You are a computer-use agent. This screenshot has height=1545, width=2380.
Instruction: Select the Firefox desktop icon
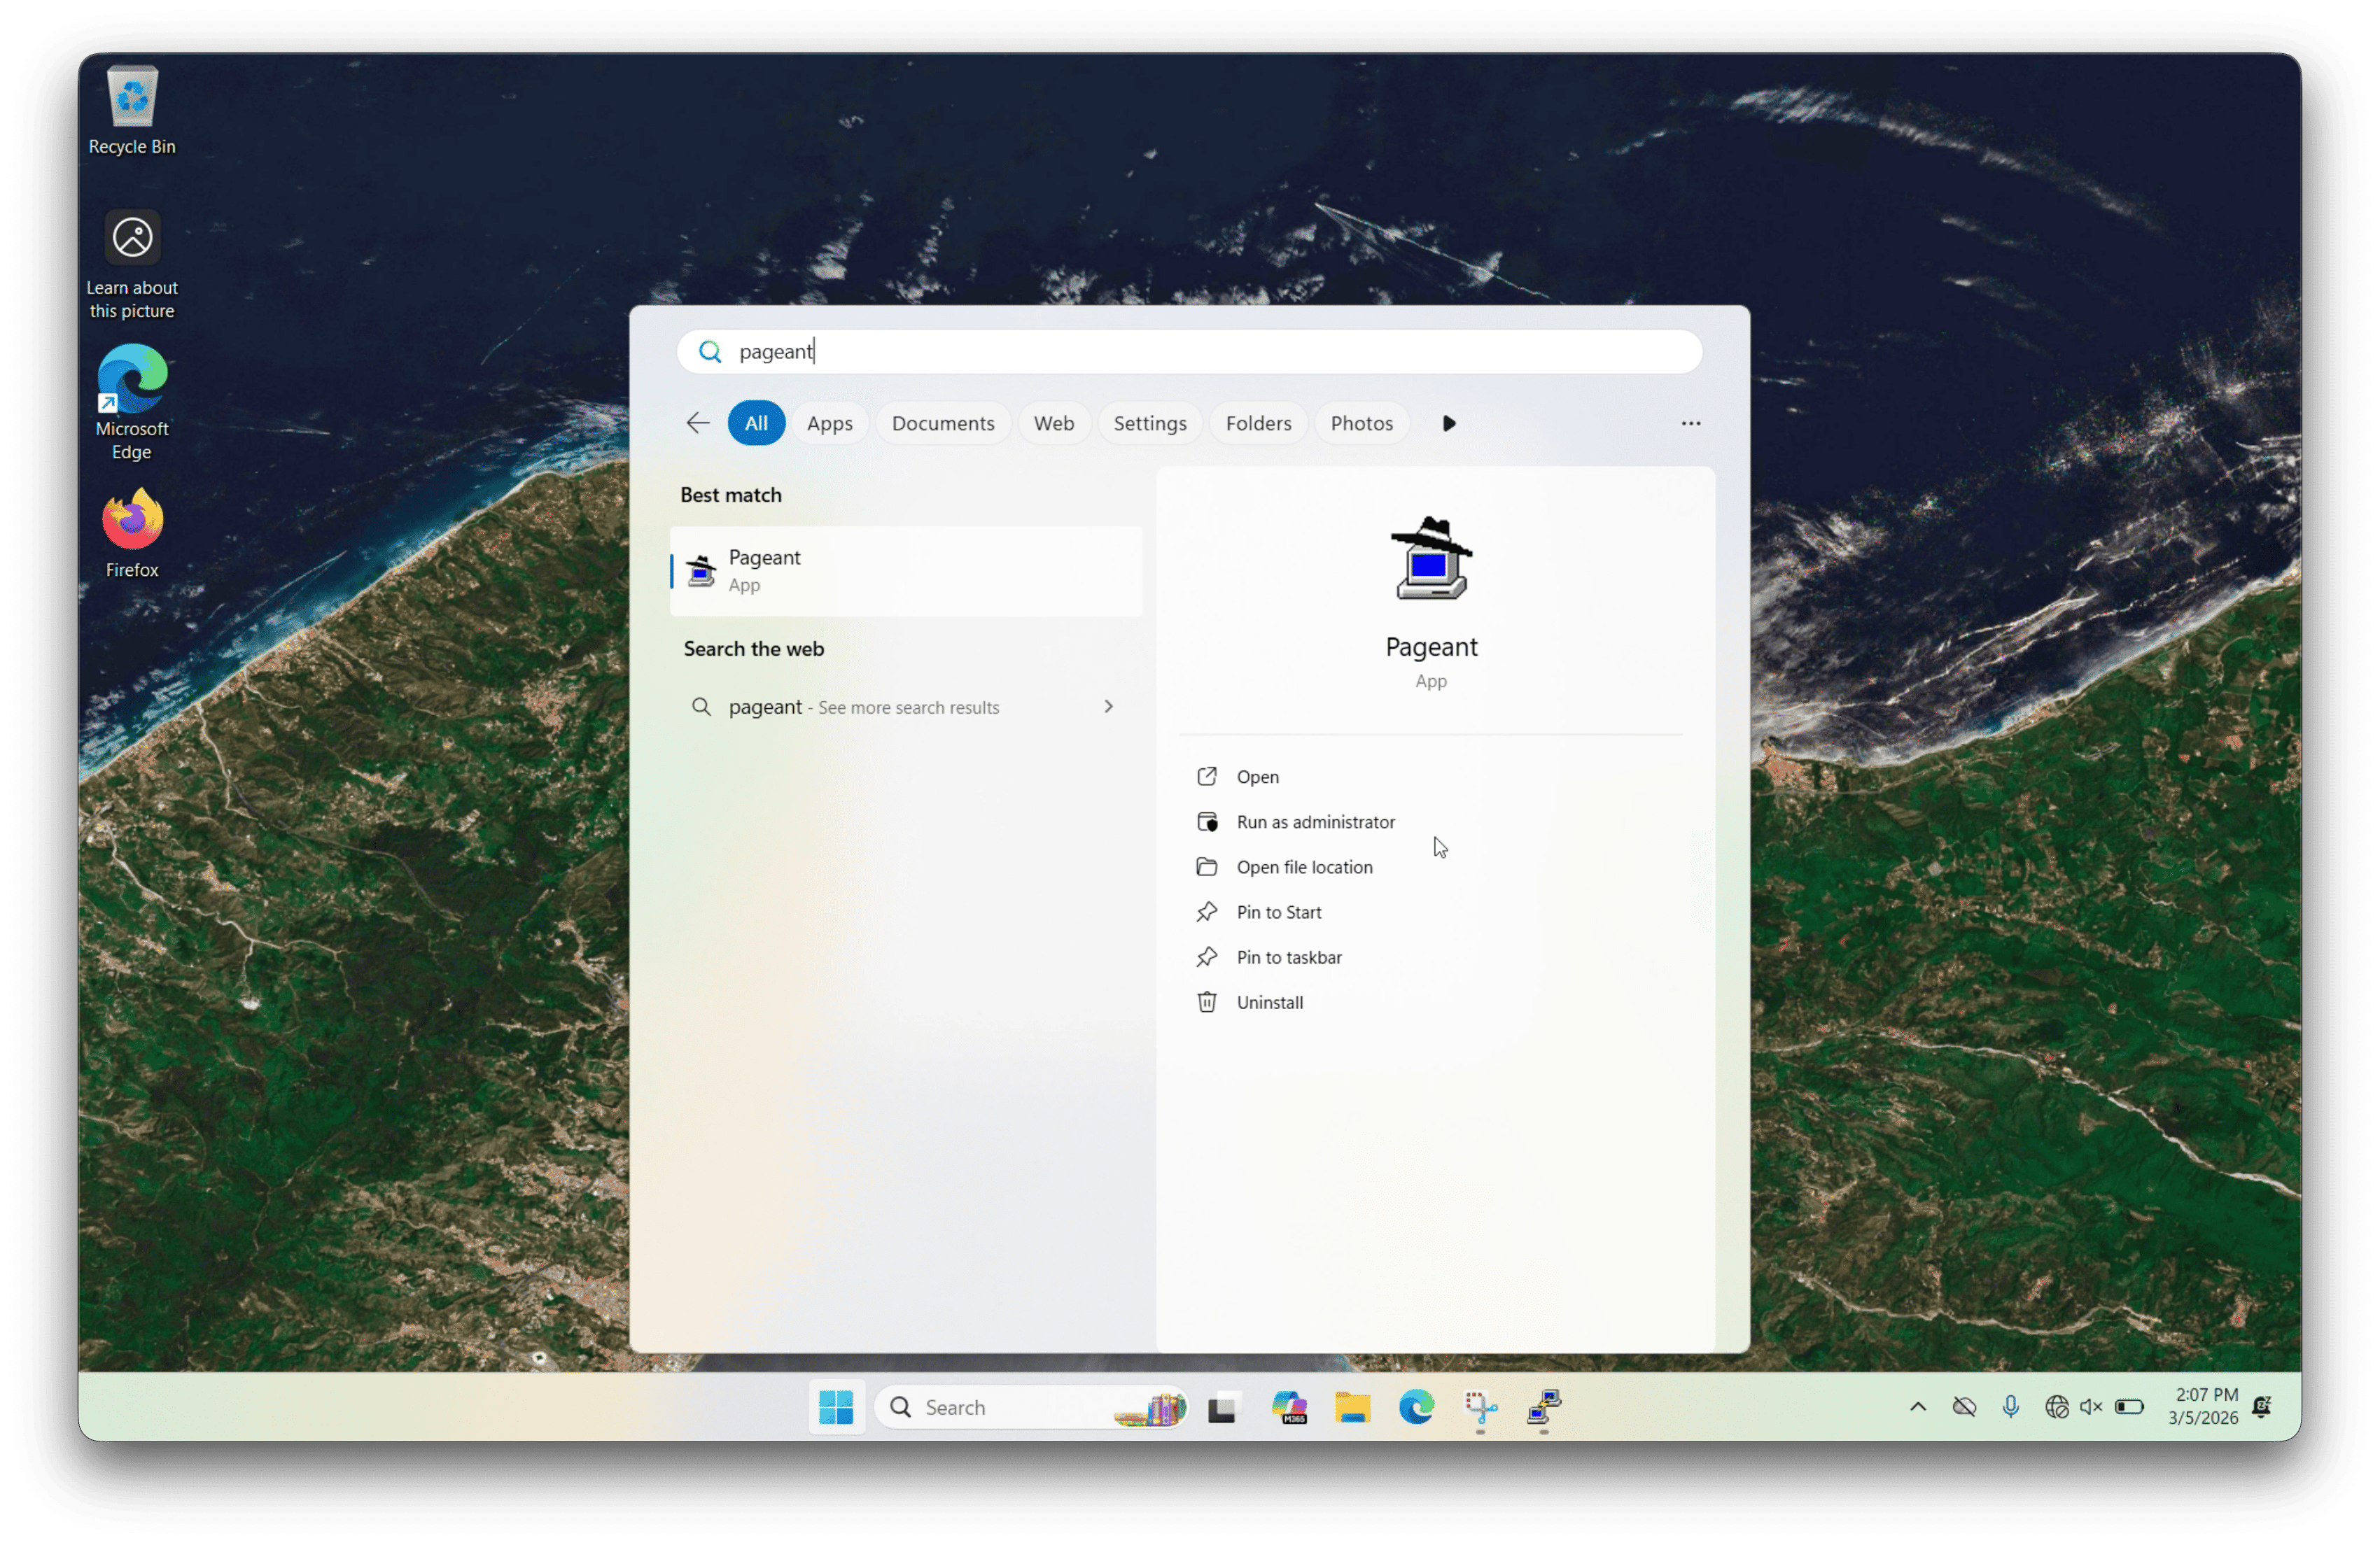[x=132, y=534]
